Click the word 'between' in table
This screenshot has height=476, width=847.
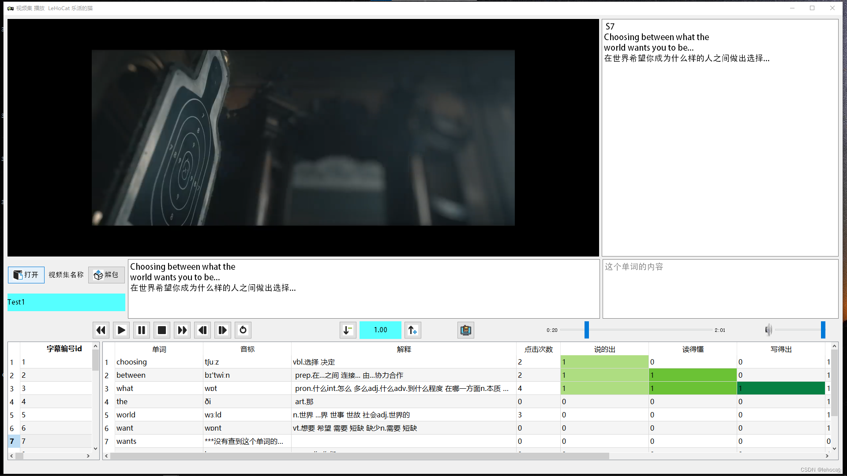131,376
